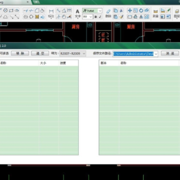Select the move tool
Viewport: 180px width, 180px height.
[130, 10]
